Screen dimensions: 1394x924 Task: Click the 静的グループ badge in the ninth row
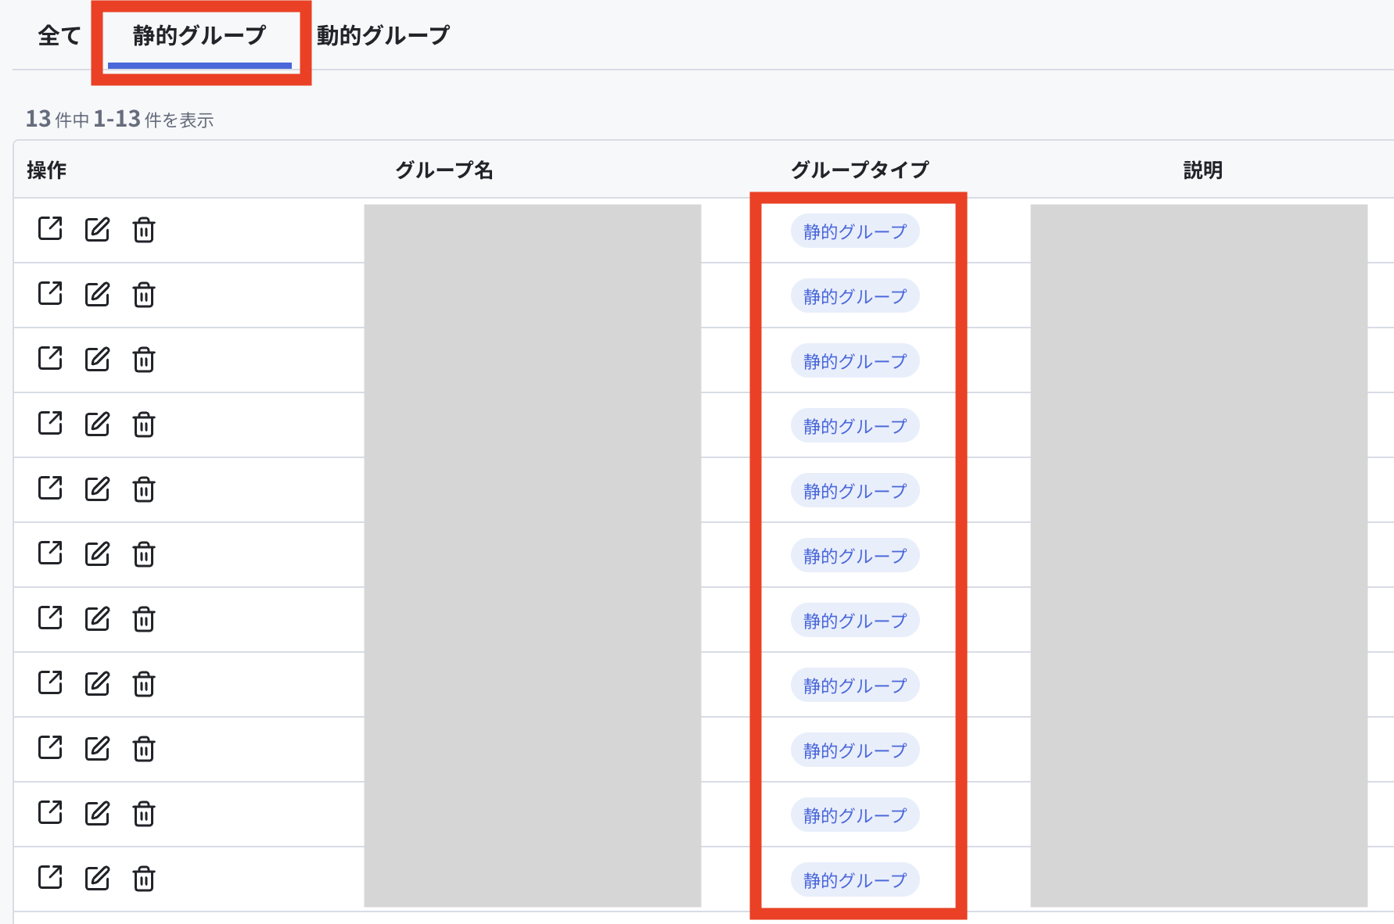[x=855, y=750]
